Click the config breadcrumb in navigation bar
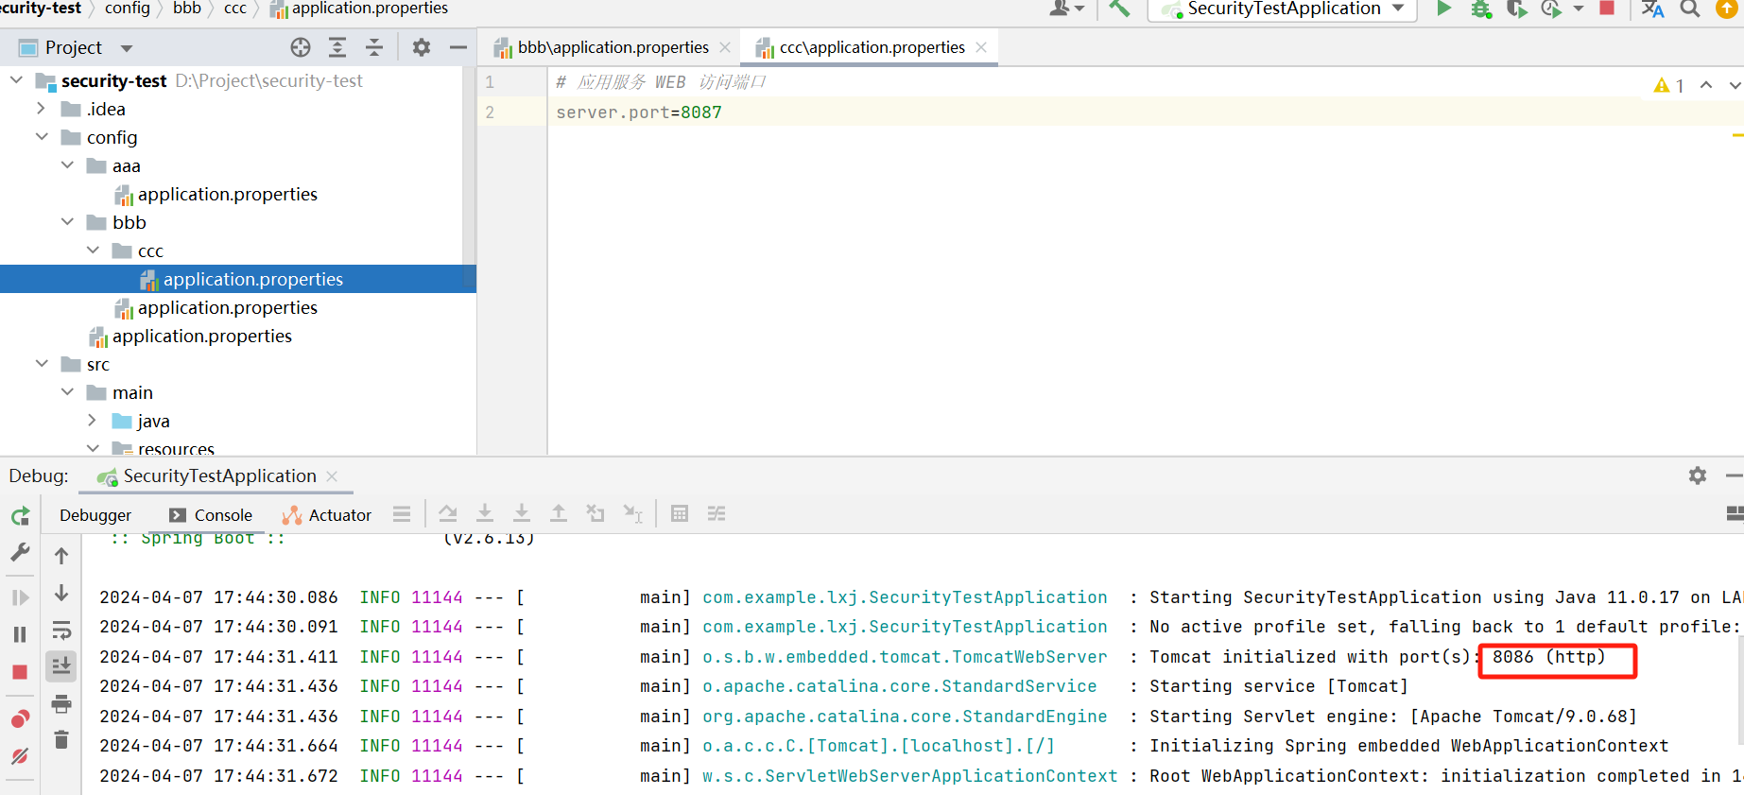The width and height of the screenshot is (1744, 795). (x=127, y=9)
